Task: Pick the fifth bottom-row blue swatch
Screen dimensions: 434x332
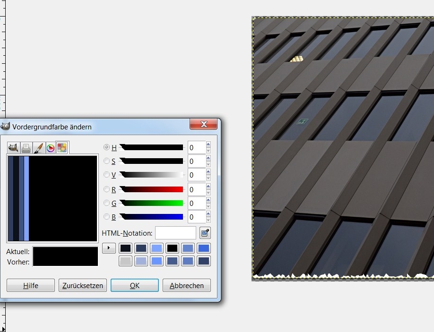Action: 188,261
